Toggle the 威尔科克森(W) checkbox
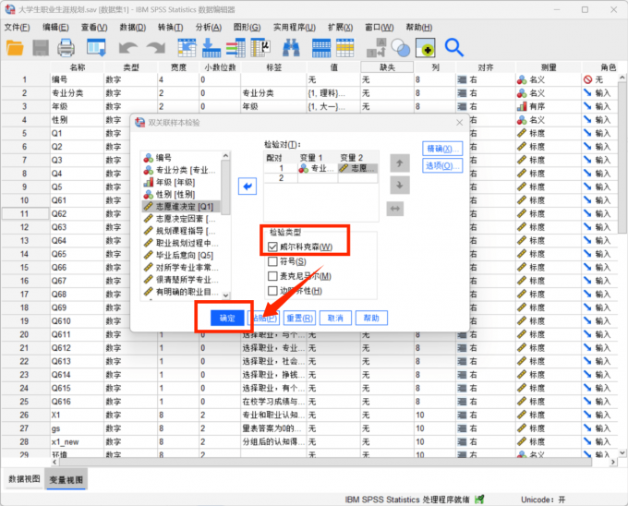 tap(272, 247)
